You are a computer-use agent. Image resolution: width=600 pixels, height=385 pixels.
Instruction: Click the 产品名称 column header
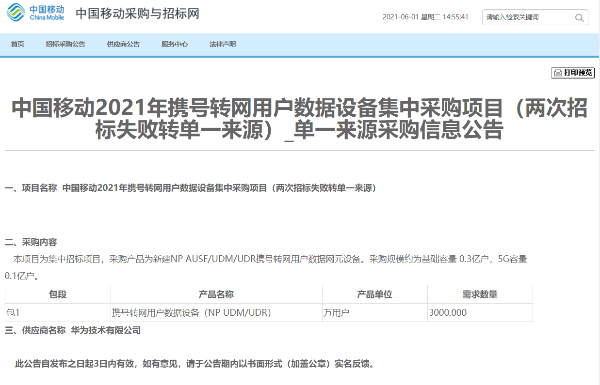coord(216,294)
